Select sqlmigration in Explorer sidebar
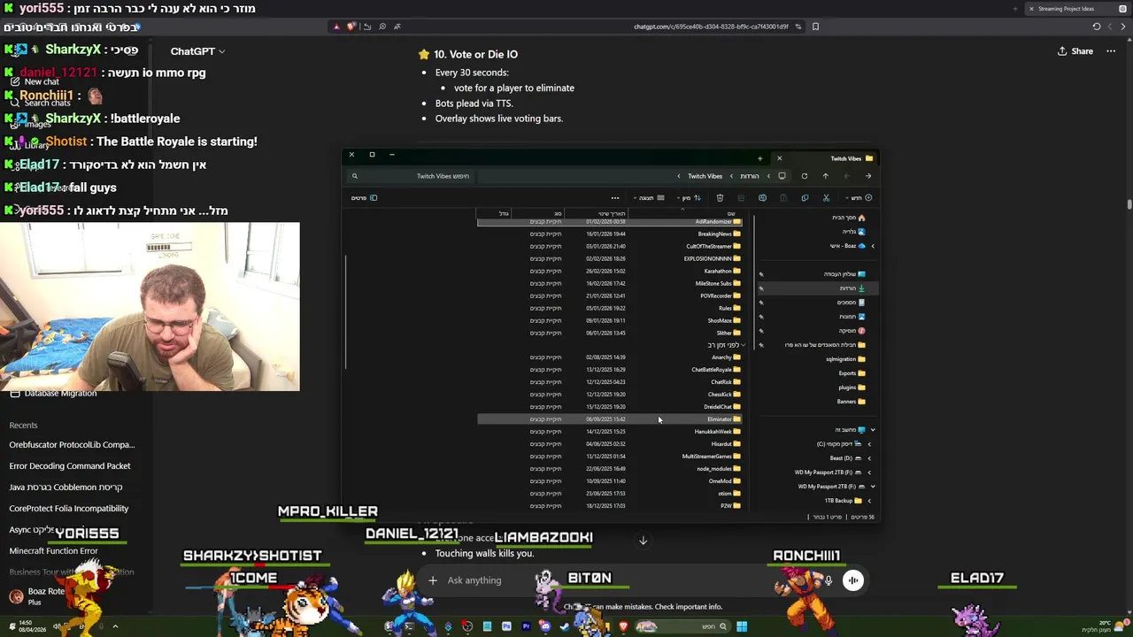This screenshot has width=1133, height=637. point(845,359)
